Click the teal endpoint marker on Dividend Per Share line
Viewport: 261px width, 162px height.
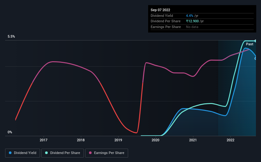tap(256, 41)
